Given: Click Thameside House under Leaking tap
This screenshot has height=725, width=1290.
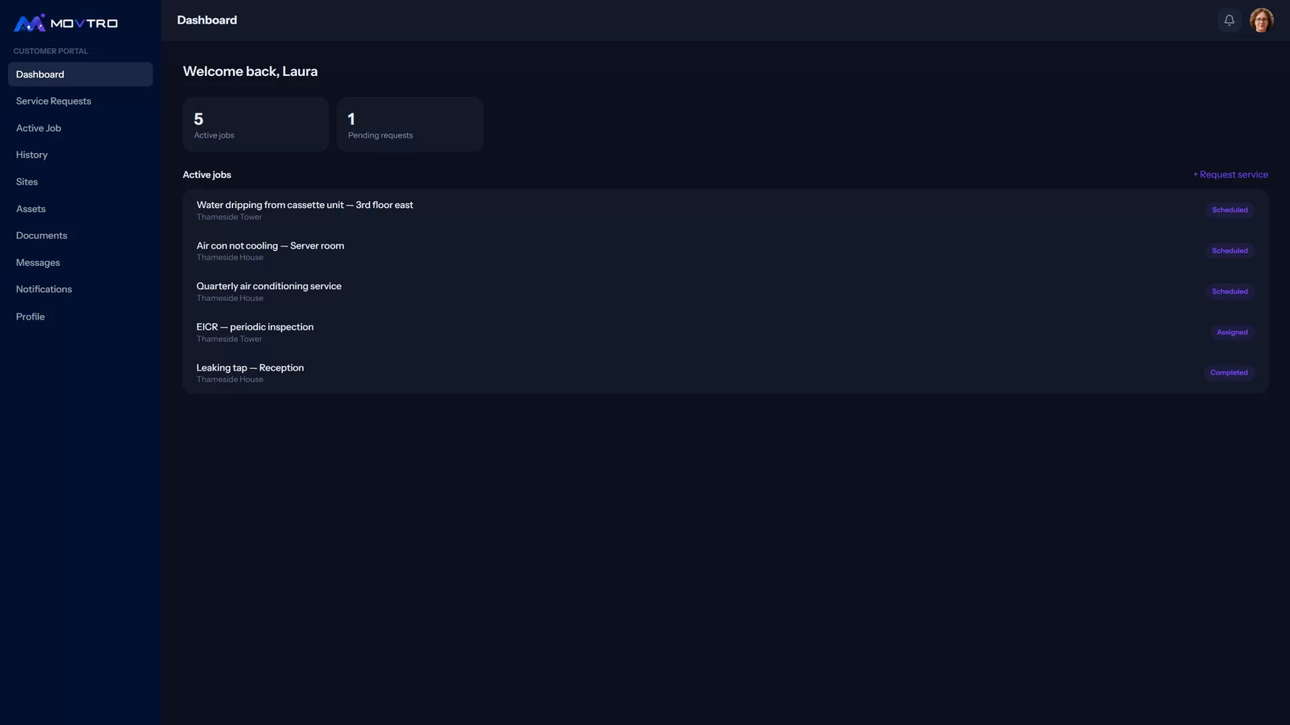Looking at the screenshot, I should click(230, 379).
